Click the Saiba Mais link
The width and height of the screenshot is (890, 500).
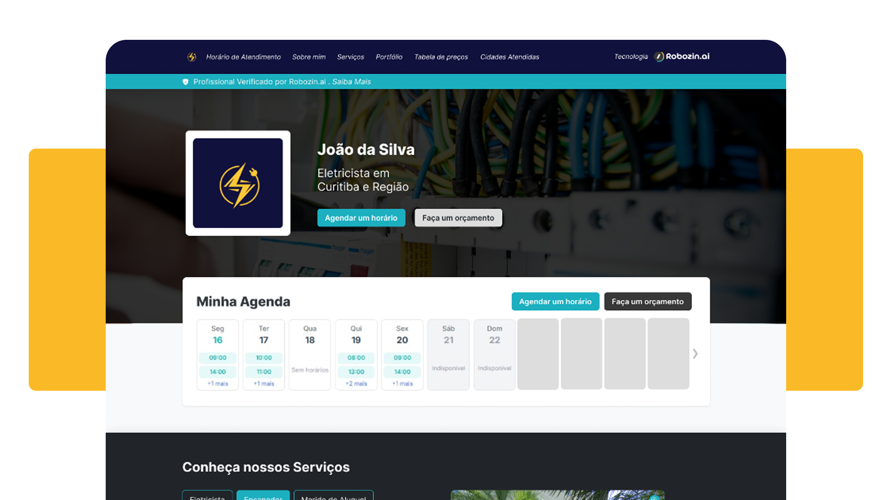click(x=351, y=81)
